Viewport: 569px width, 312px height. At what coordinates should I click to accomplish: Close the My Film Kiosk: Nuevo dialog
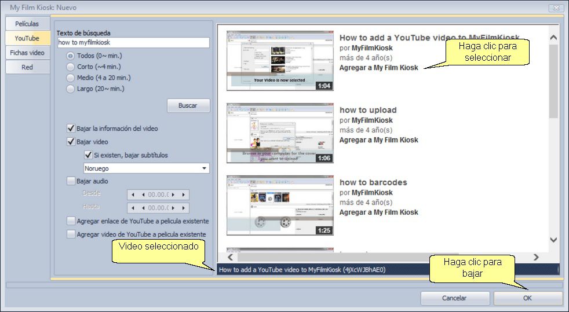pos(556,8)
